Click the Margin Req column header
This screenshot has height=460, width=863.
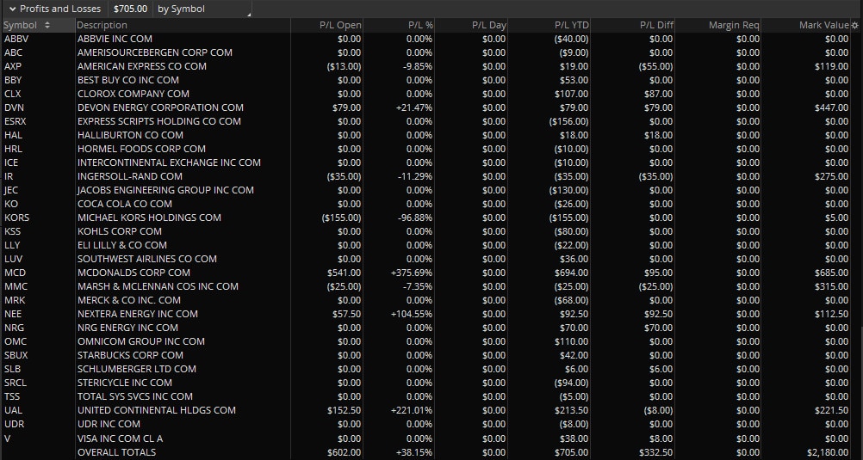[734, 25]
